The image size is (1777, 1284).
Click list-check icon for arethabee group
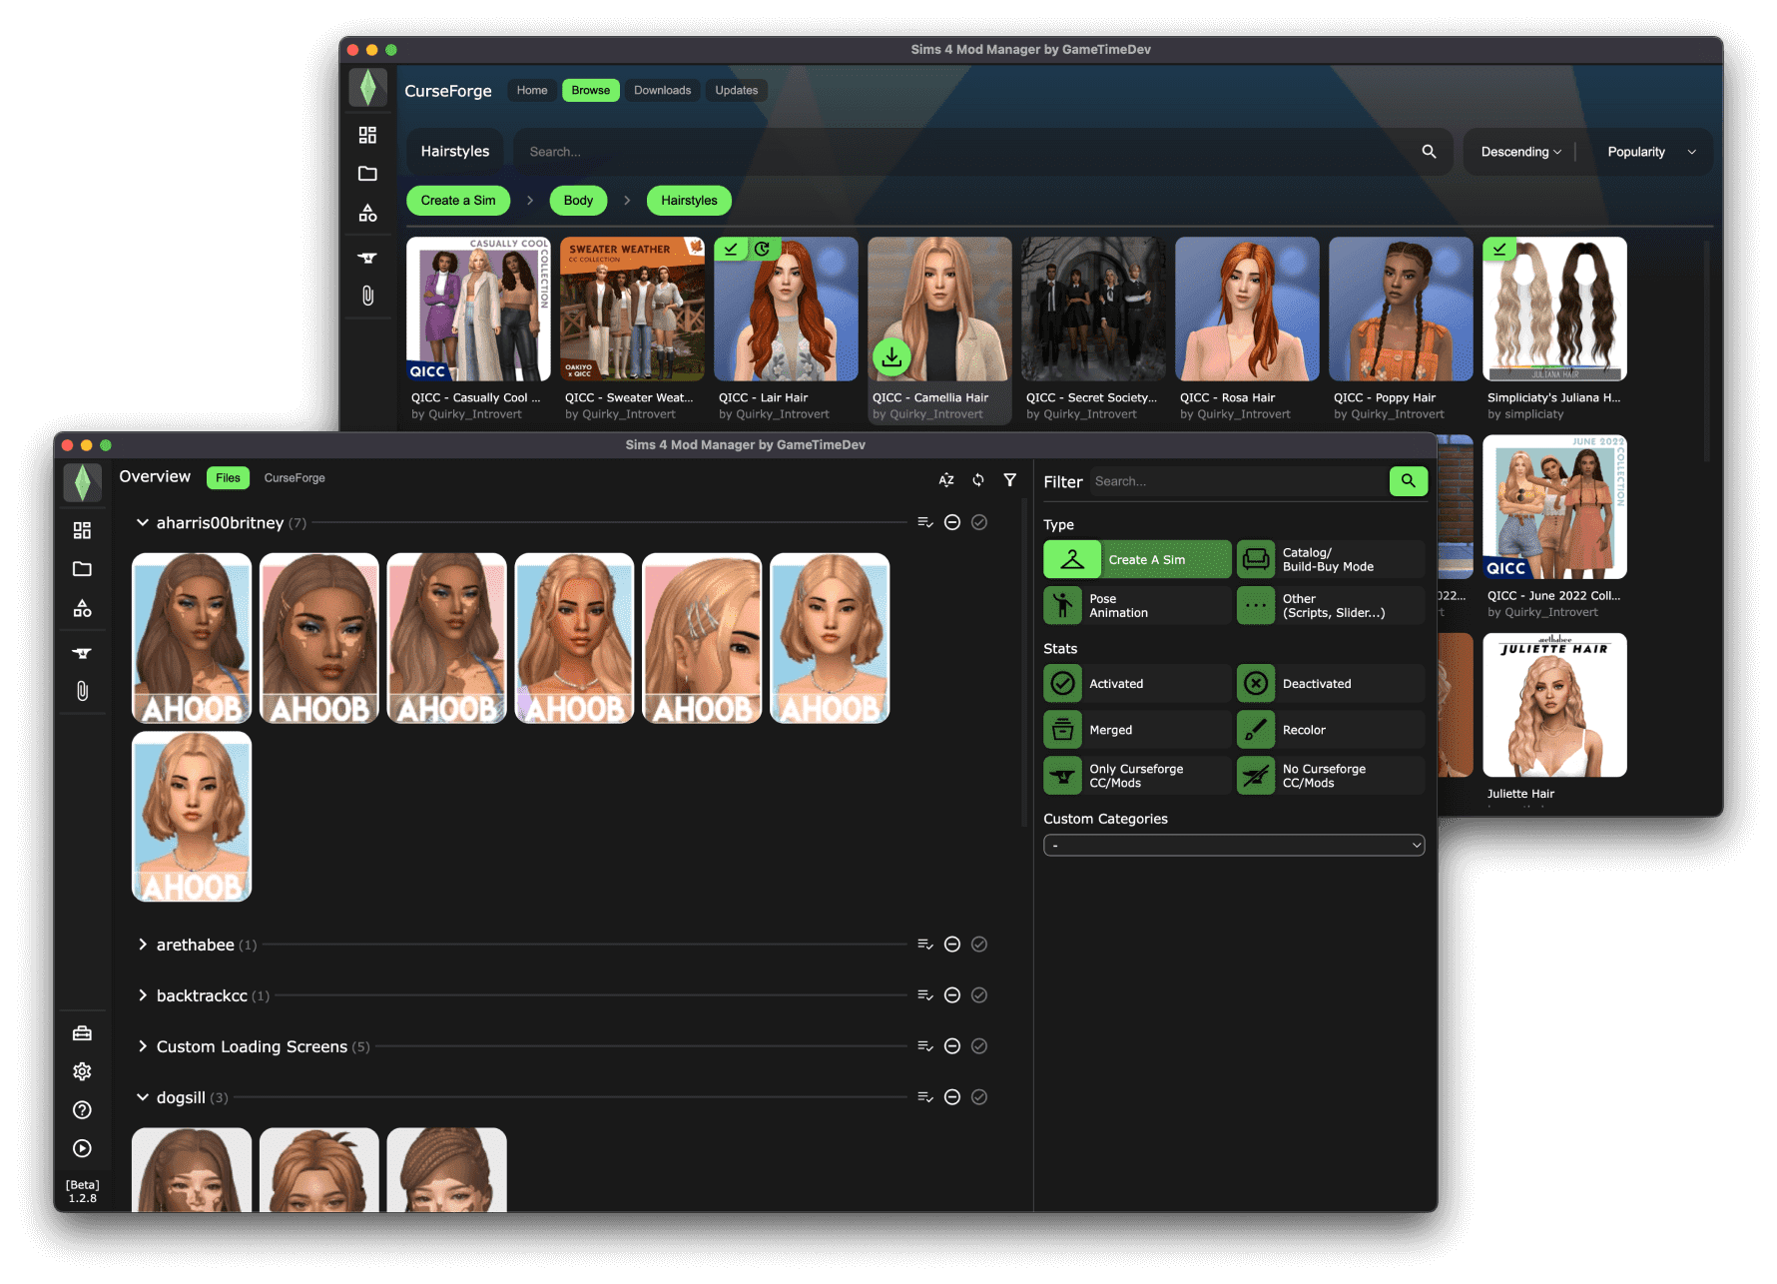pos(925,945)
